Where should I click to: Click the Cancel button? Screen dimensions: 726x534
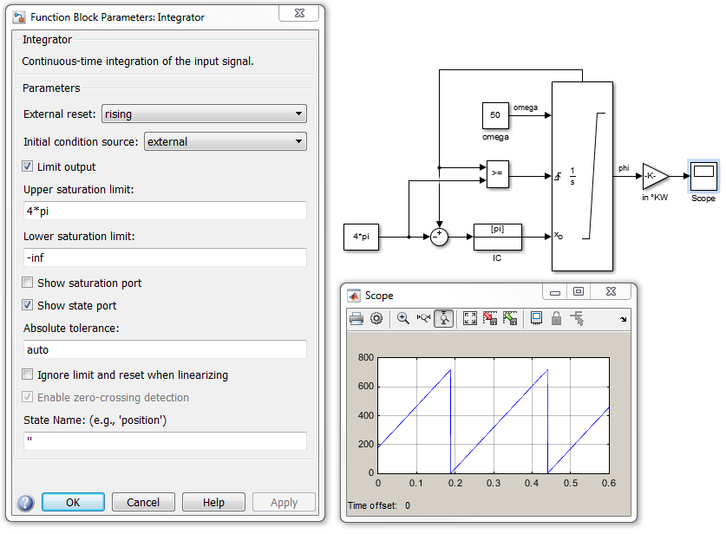click(143, 503)
